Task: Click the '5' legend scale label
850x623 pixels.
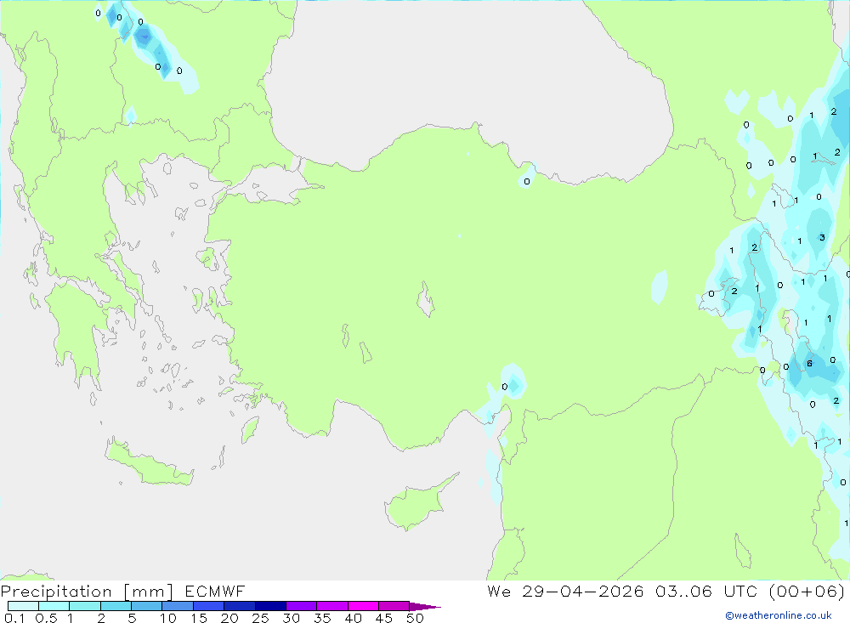Action: point(132,618)
